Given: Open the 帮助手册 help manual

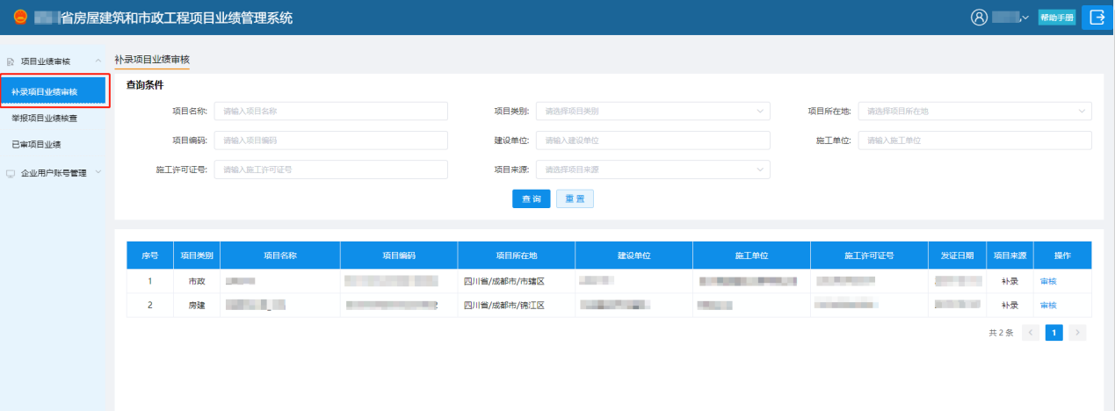Looking at the screenshot, I should (x=1056, y=18).
